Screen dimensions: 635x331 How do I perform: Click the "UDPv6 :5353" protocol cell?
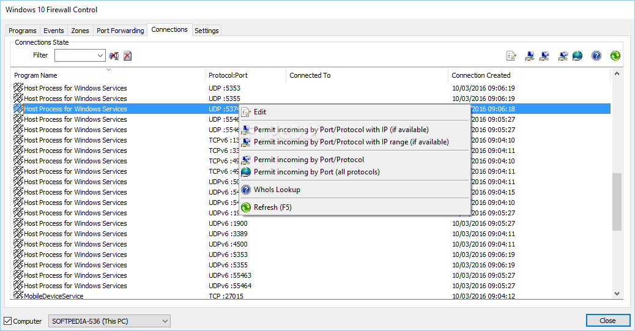pos(228,255)
